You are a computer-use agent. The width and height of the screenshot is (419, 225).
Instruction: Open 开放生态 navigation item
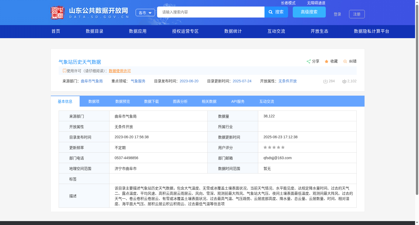tap(319, 31)
